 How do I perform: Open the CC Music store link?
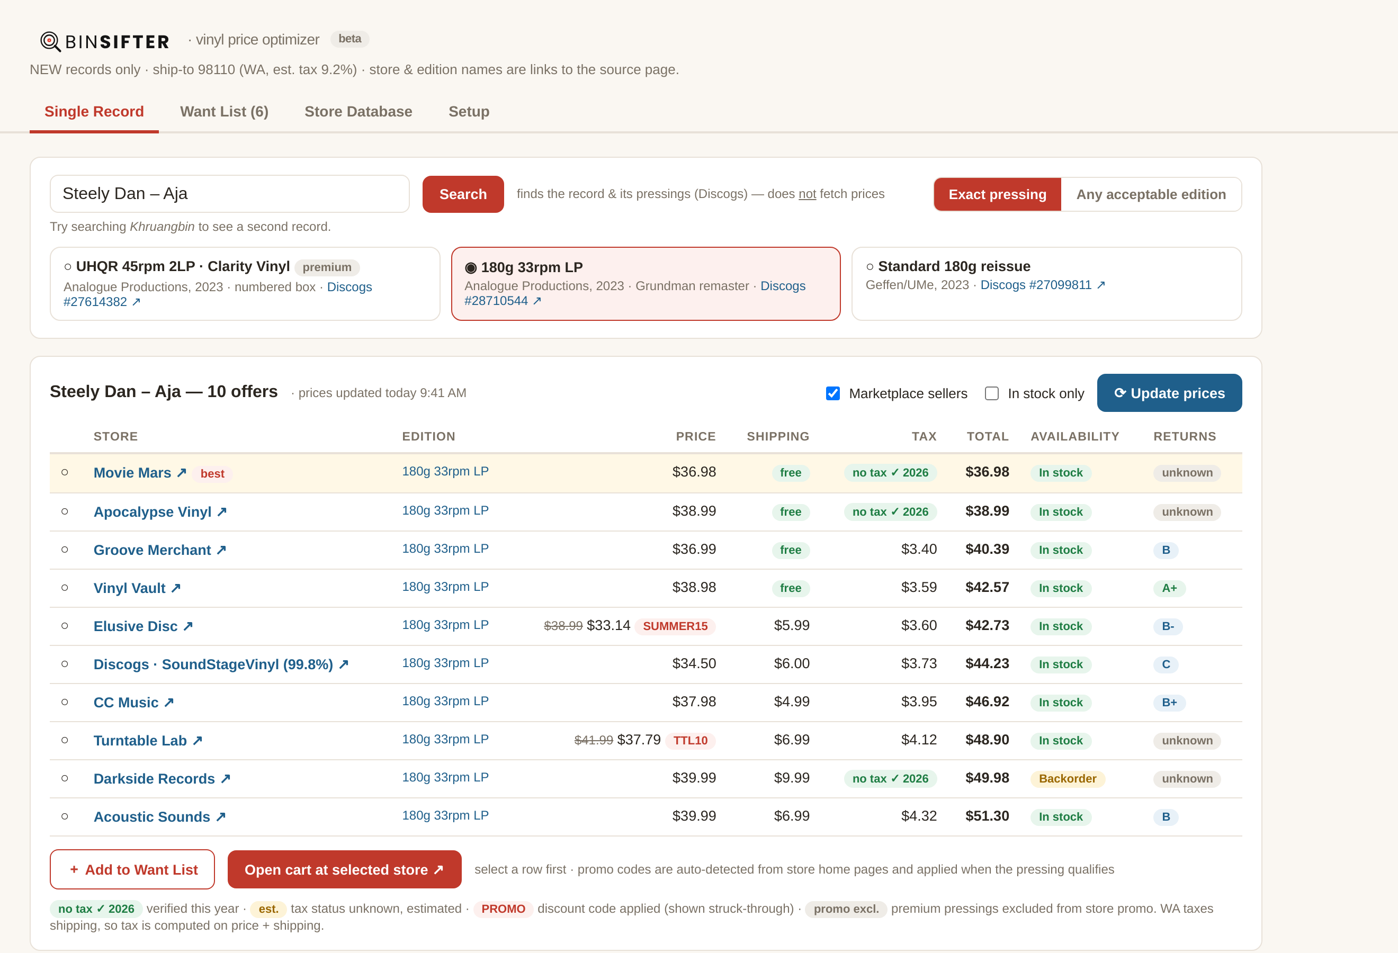point(133,703)
